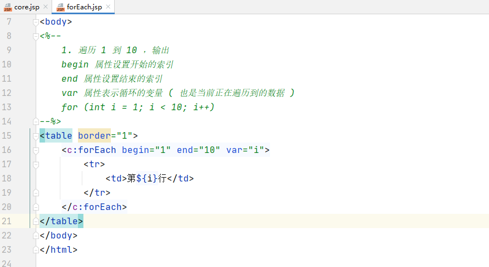Click the highlighted closing table tag
The image size is (489, 267).
[61, 221]
